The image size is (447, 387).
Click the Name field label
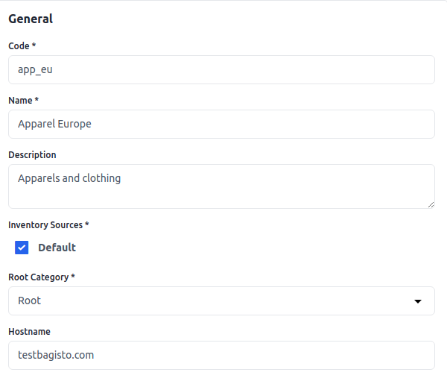[x=23, y=101]
